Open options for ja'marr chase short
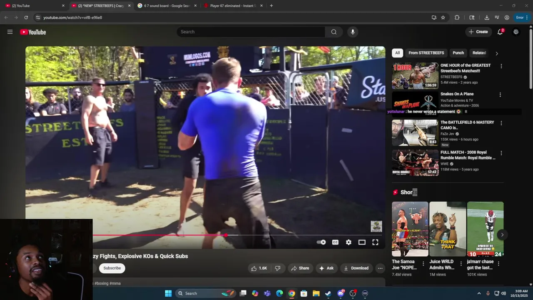This screenshot has height=300, width=533. [x=498, y=264]
